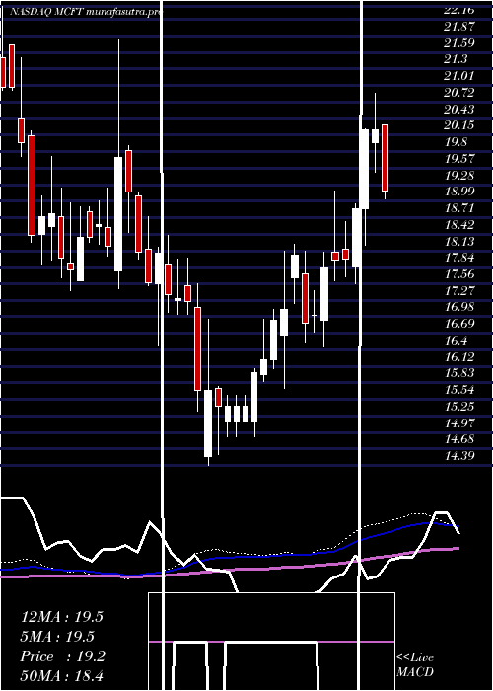This screenshot has height=691, width=493.
Task: Select the 18.42 price level label
Action: (x=459, y=225)
